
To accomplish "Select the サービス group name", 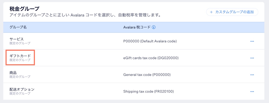I will [x=16, y=39].
